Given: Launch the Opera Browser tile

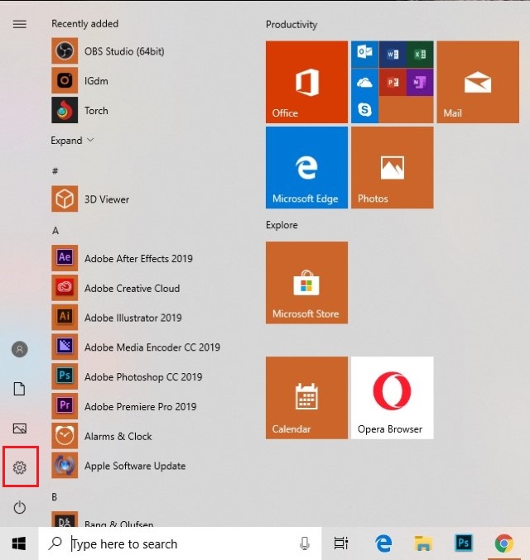Looking at the screenshot, I should pos(393,398).
